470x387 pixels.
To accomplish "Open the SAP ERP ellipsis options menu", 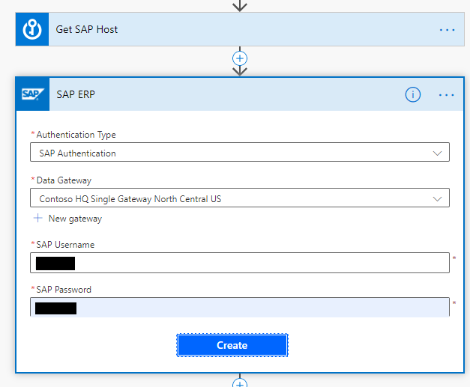I will click(x=447, y=94).
